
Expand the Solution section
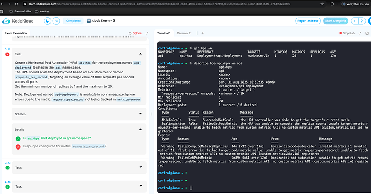pyautogui.click(x=79, y=114)
